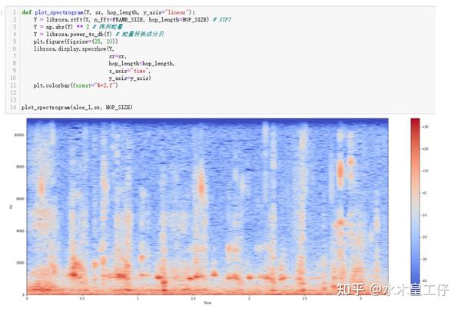Click the +20 label on the colorbar
Screen dimensions: 461x309
tap(425, 149)
